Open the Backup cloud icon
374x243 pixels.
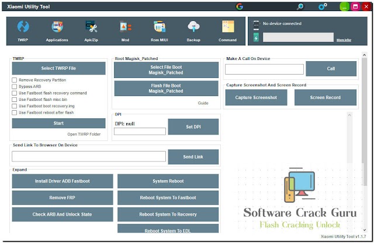point(193,27)
